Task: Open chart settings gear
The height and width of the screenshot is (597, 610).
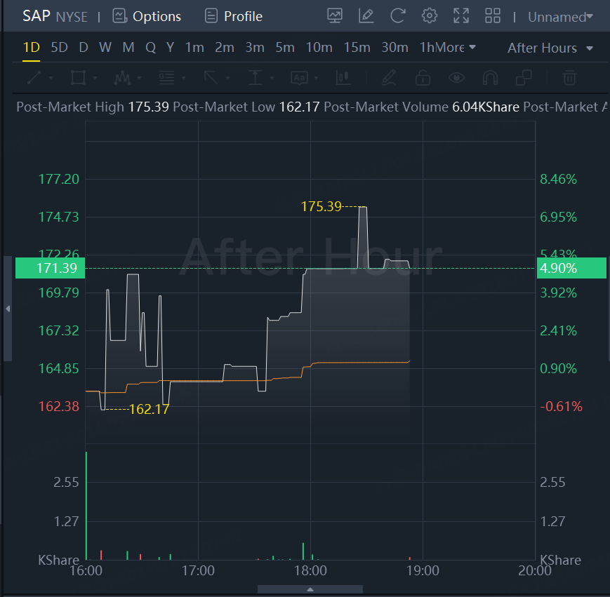Action: click(430, 16)
